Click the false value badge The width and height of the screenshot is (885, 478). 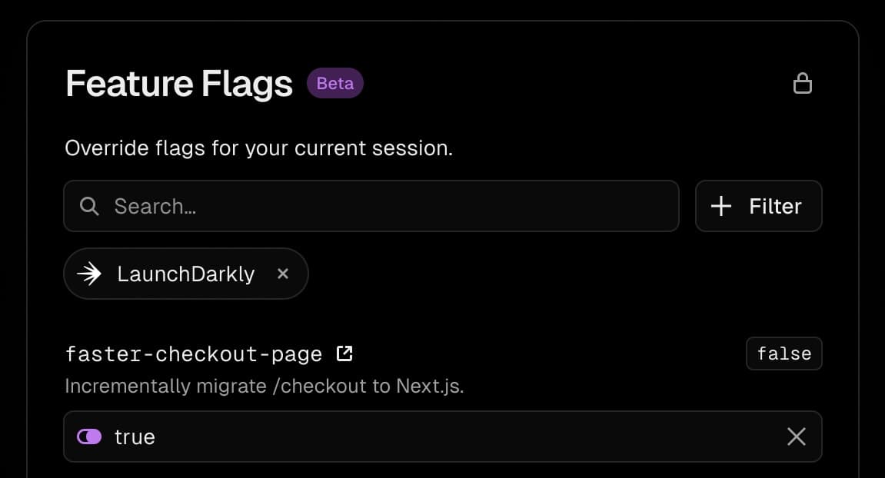pyautogui.click(x=784, y=354)
